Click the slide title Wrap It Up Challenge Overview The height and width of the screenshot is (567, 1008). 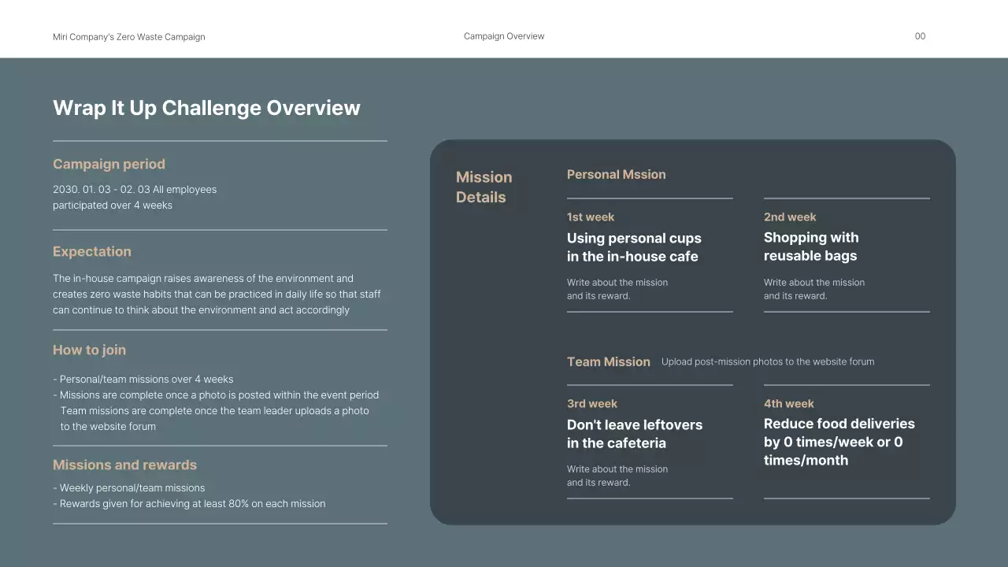point(206,108)
